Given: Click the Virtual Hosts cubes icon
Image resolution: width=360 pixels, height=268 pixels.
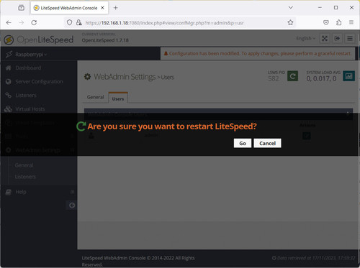Looking at the screenshot, I should [8, 109].
